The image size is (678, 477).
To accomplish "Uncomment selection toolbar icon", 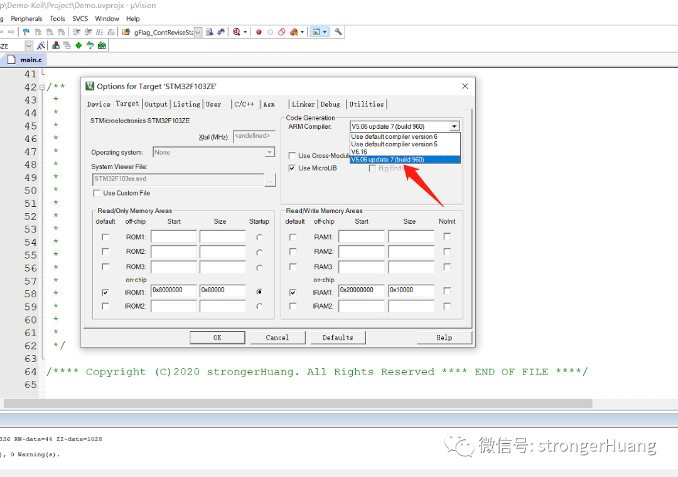I will (x=112, y=32).
